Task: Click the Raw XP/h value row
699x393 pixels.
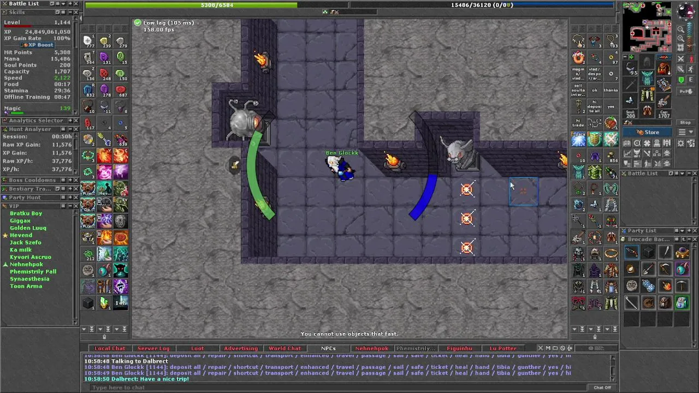Action: pos(38,162)
